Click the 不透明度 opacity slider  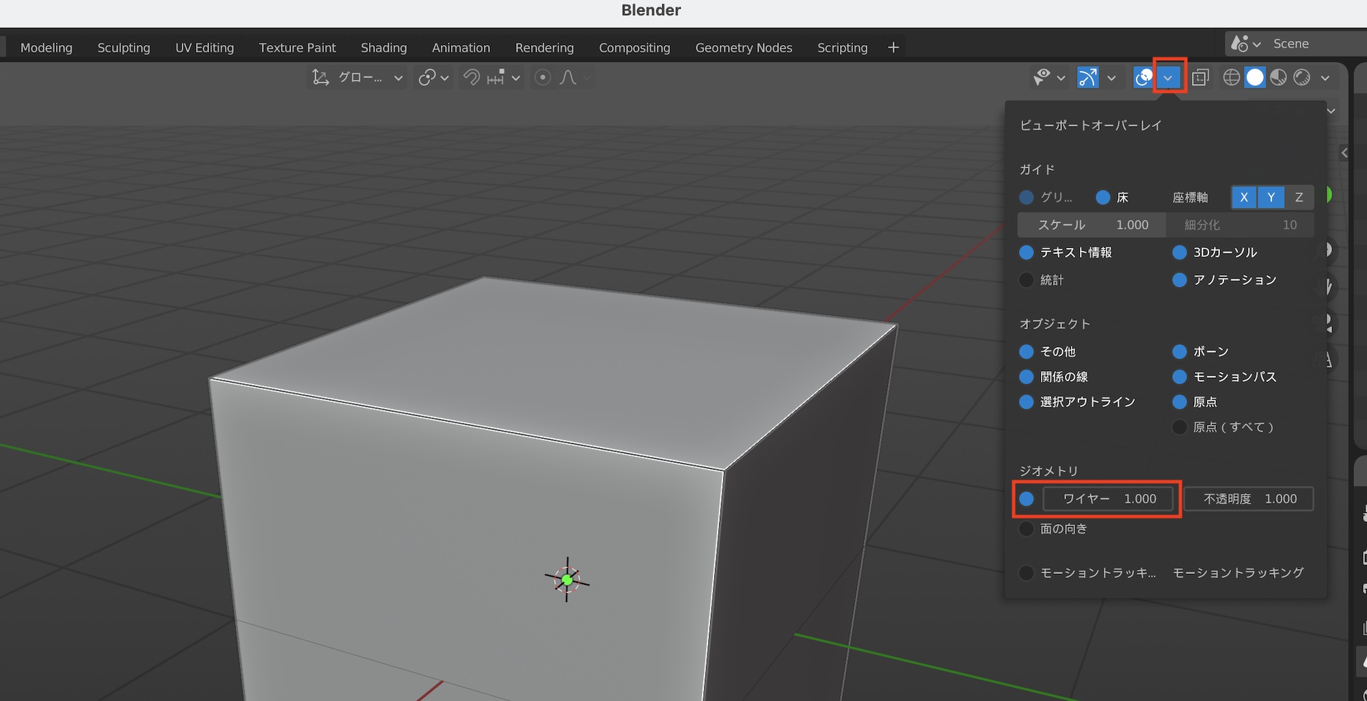(1249, 499)
